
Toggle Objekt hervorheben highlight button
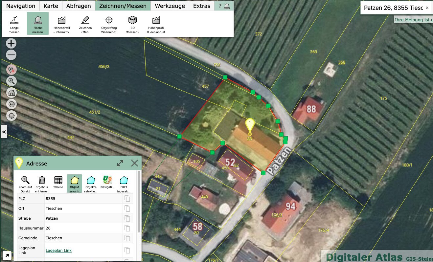click(75, 184)
